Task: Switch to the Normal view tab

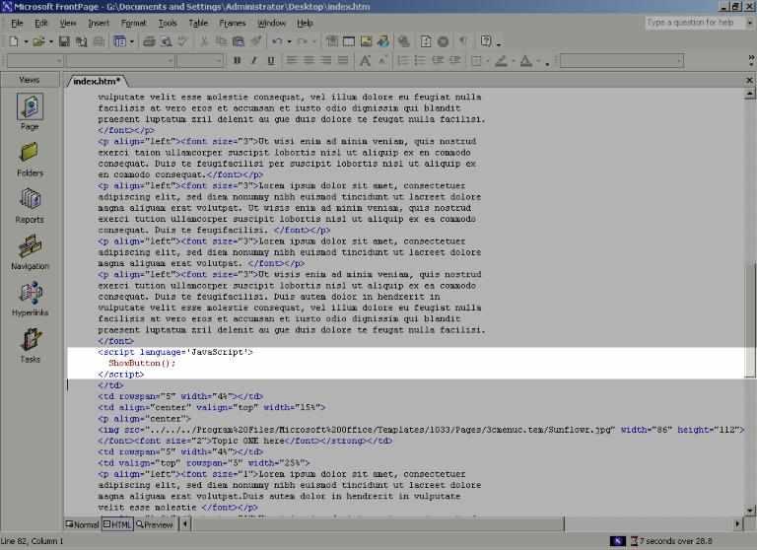Action: click(83, 524)
